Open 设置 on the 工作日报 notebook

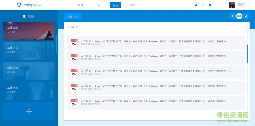click(50, 37)
